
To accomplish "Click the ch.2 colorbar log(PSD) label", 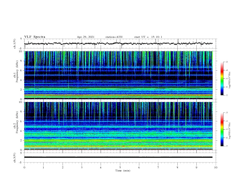I will [x=230, y=131].
